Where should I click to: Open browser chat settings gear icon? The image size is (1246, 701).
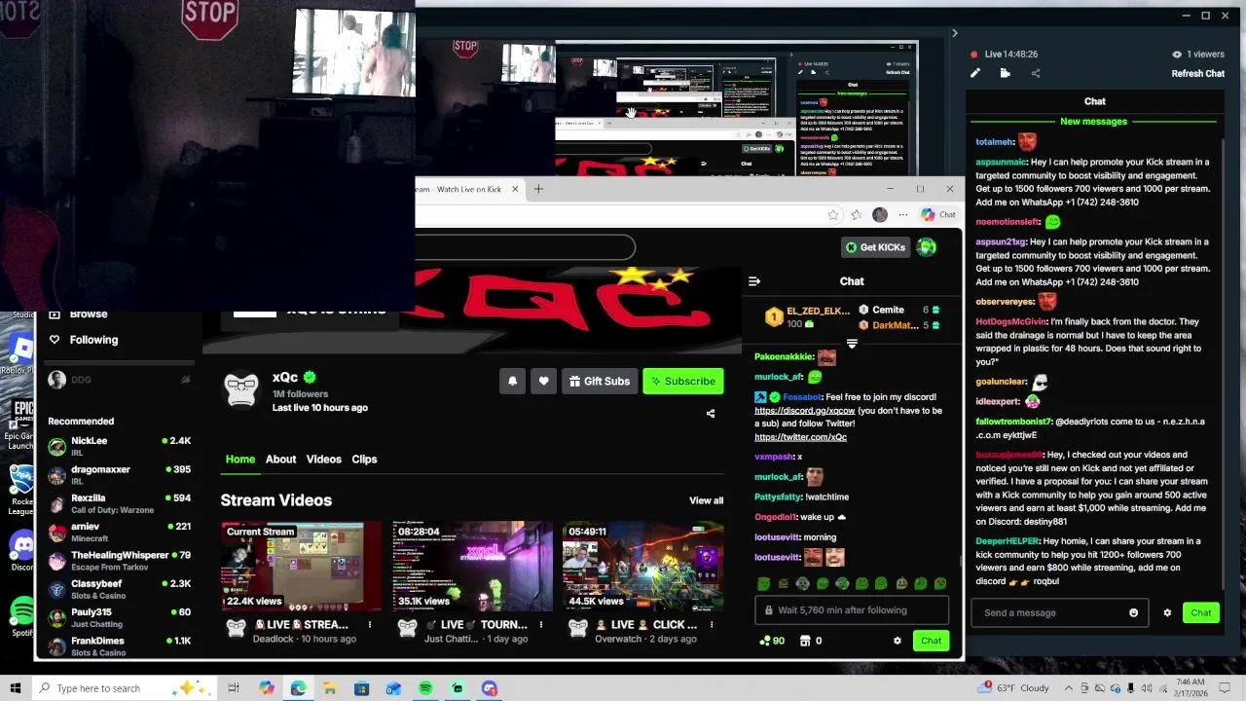[x=897, y=641]
